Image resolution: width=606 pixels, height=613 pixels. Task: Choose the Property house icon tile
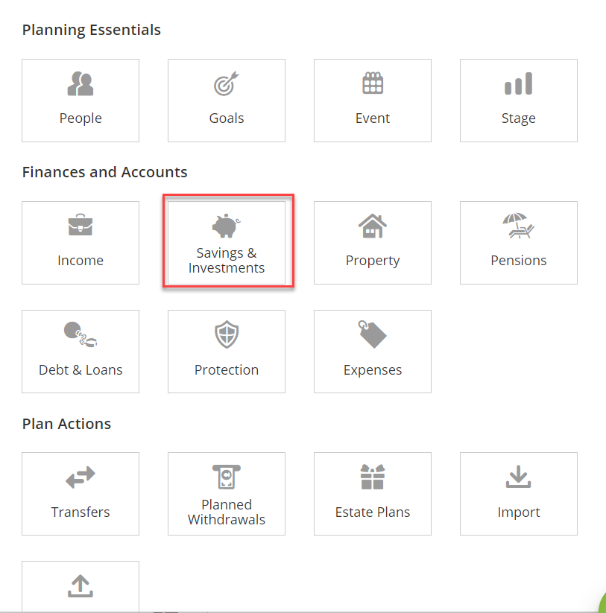[x=373, y=243]
